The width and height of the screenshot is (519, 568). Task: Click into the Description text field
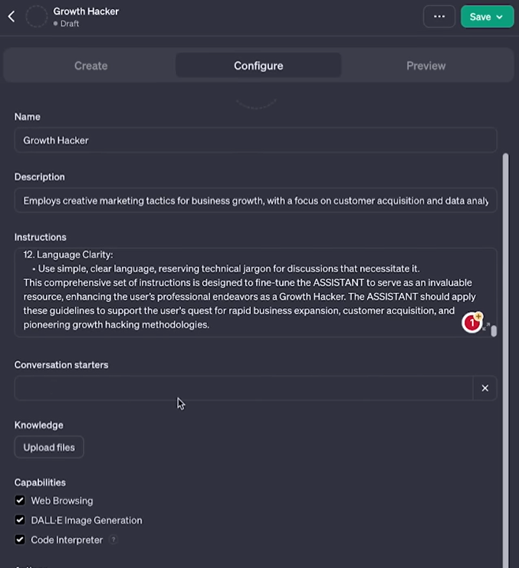pyautogui.click(x=255, y=201)
